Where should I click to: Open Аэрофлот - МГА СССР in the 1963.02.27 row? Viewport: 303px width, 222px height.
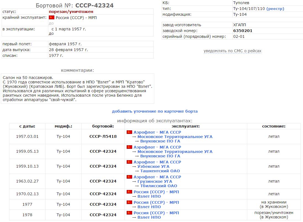point(157,177)
